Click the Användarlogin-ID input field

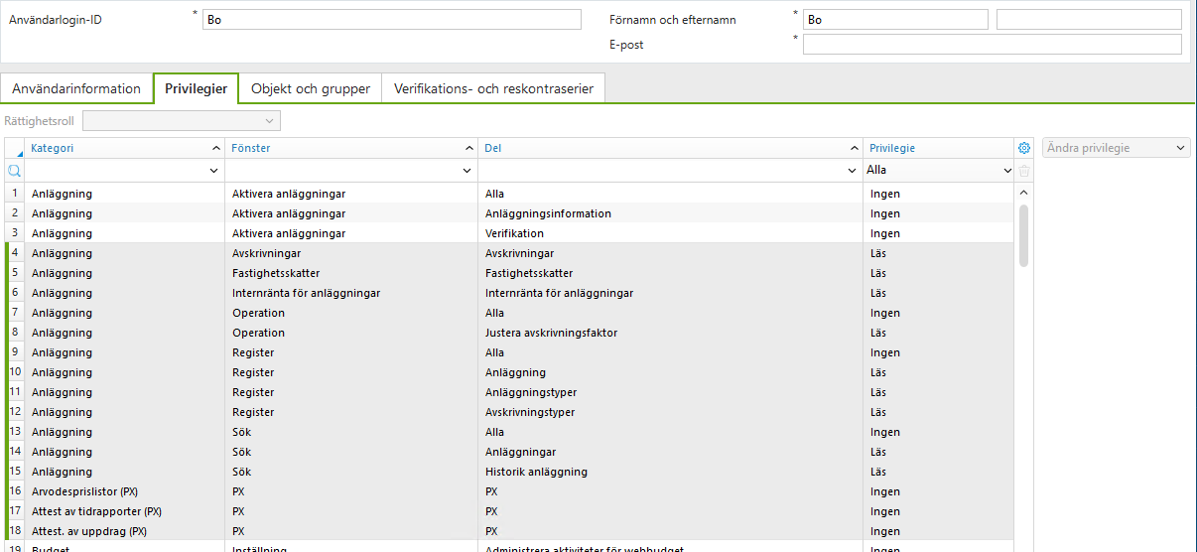point(391,20)
